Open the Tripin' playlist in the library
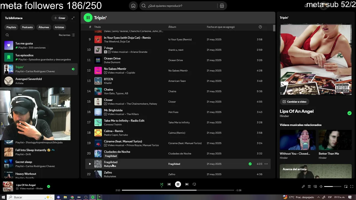The width and height of the screenshot is (356, 200). (41, 69)
